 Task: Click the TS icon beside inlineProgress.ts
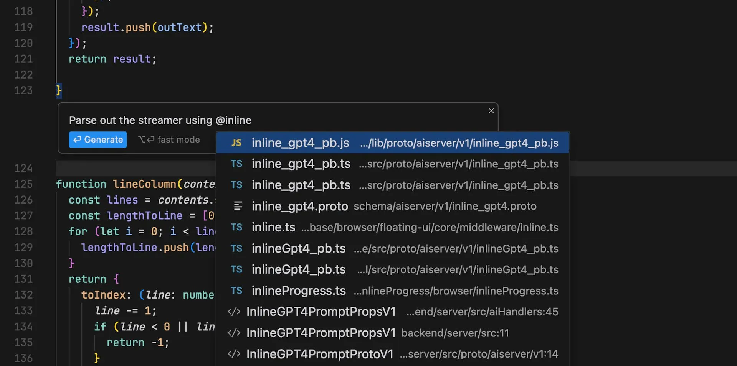pyautogui.click(x=236, y=291)
